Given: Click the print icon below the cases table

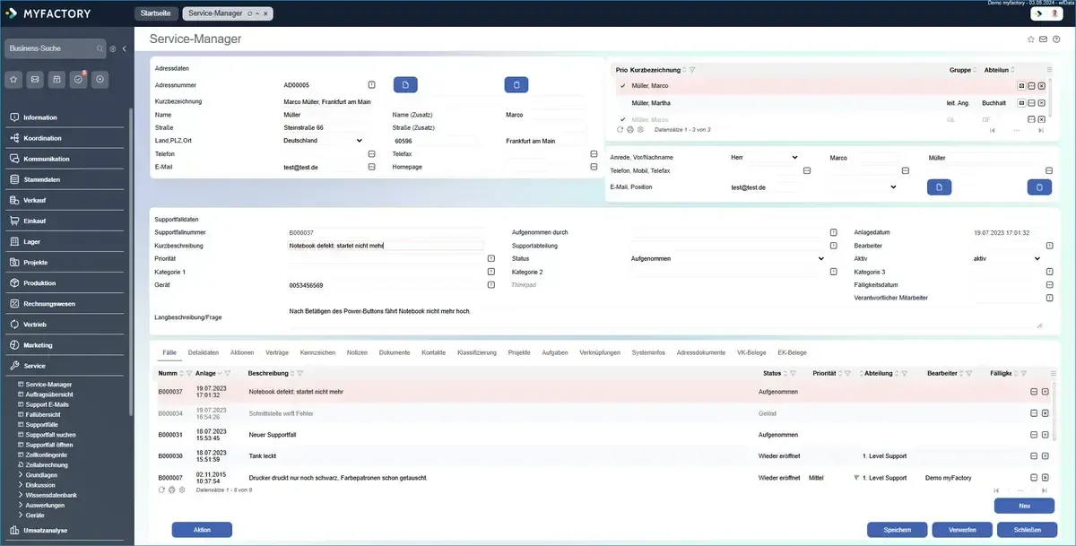Looking at the screenshot, I should (171, 490).
